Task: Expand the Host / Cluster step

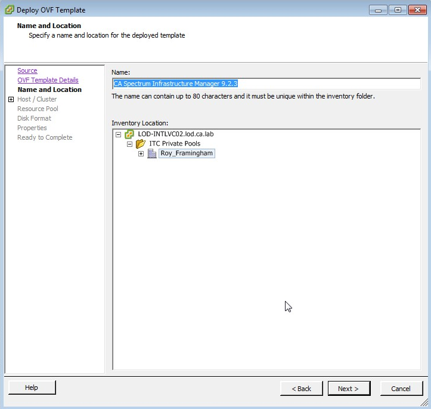Action: 11,99
